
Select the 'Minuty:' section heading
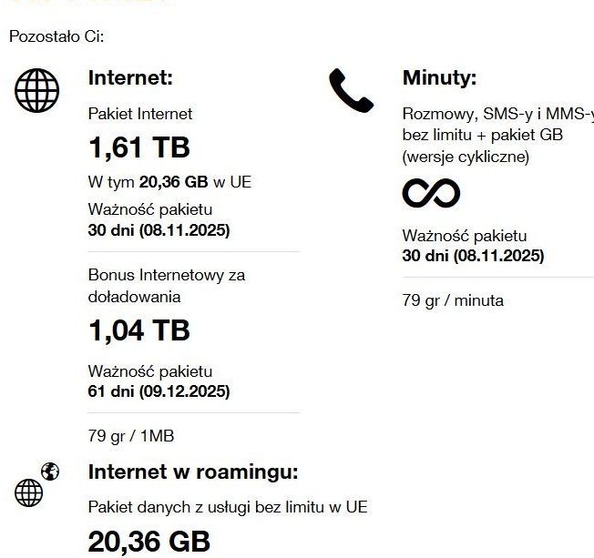(x=439, y=78)
